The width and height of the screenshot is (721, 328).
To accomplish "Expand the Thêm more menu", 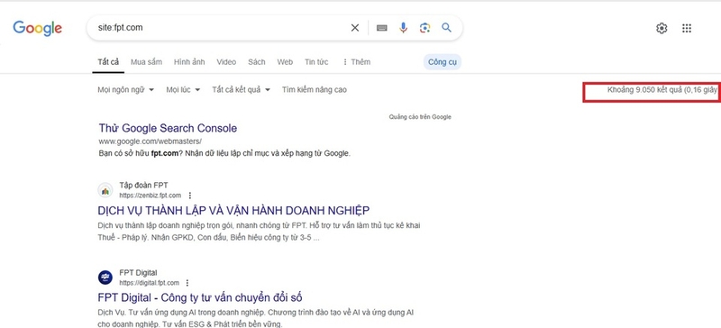I will 356,61.
